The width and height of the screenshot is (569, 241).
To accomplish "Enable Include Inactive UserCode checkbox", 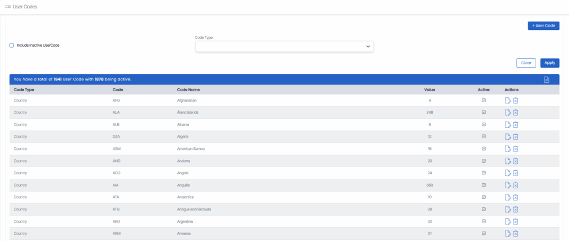I will click(12, 46).
